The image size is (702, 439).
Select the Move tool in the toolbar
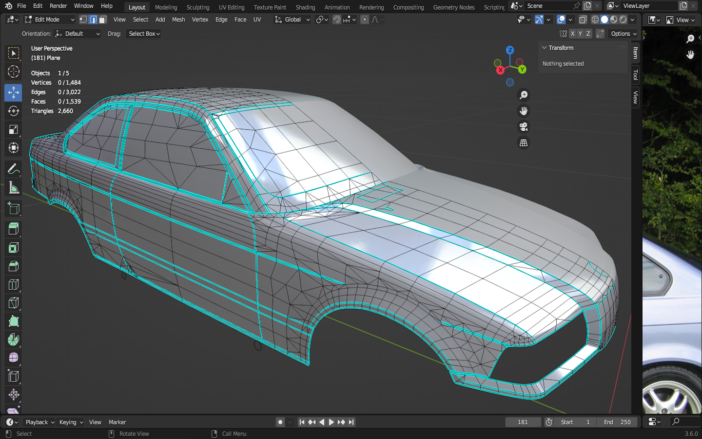click(13, 92)
